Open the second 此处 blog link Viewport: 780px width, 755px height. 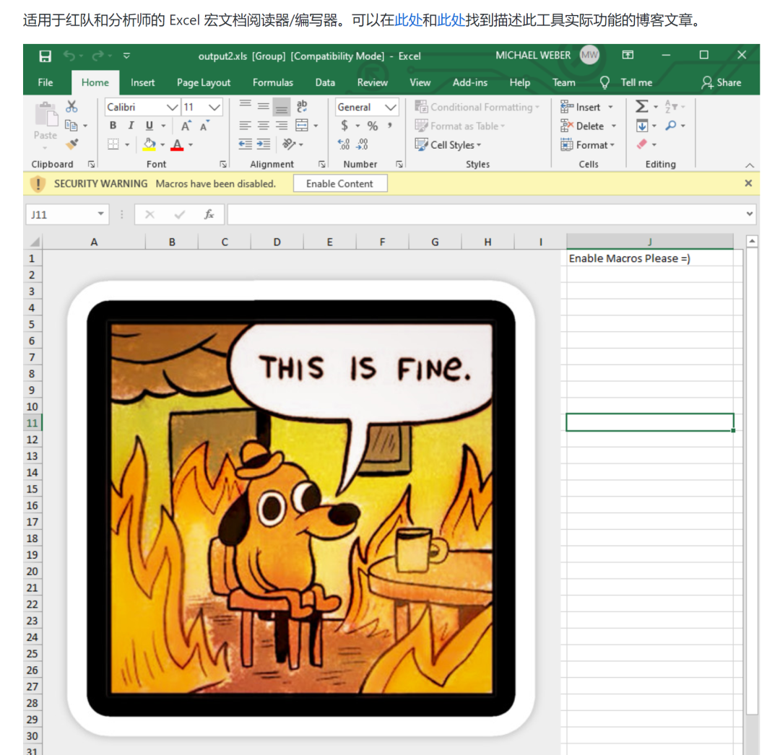click(451, 20)
